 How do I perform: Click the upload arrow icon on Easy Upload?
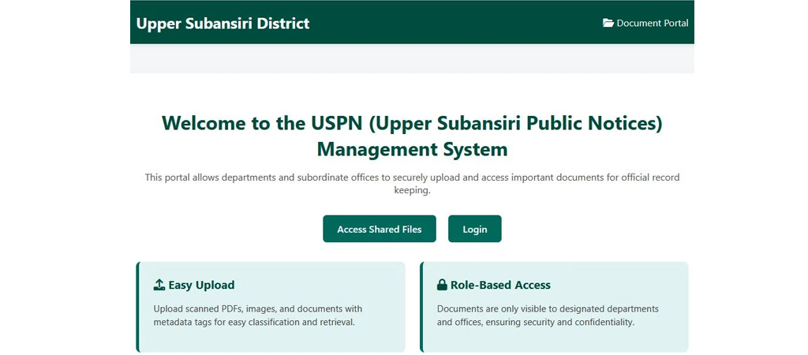coord(159,285)
